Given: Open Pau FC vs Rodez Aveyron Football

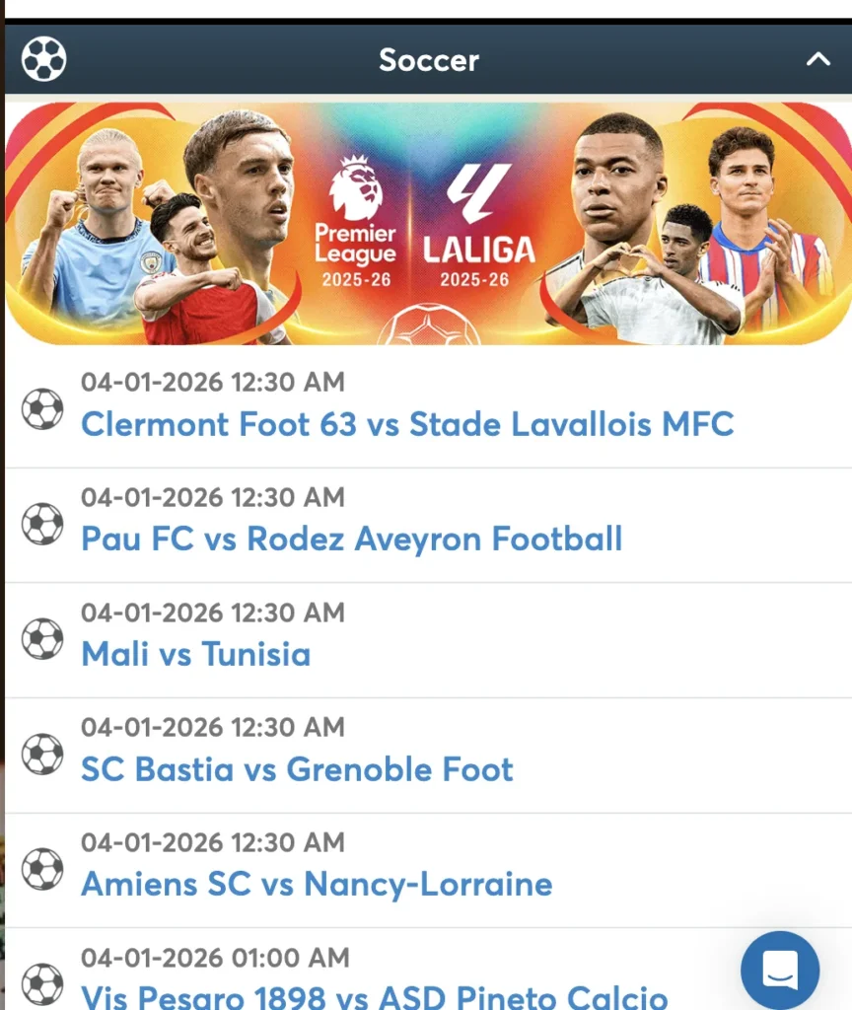Looking at the screenshot, I should click(351, 539).
